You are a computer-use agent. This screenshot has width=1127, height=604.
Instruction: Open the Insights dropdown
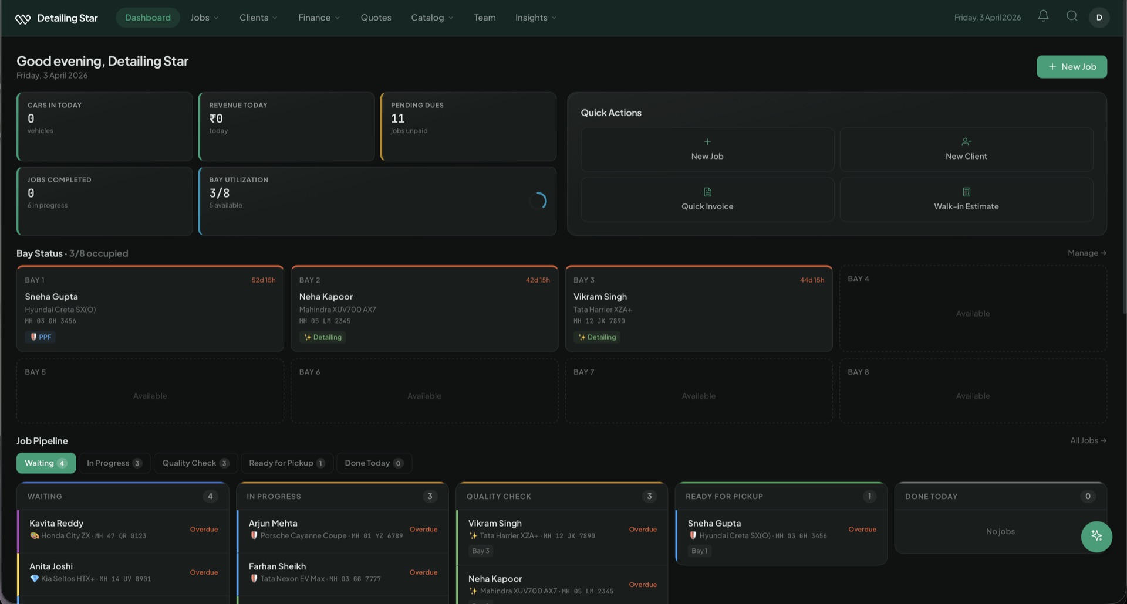click(x=535, y=18)
